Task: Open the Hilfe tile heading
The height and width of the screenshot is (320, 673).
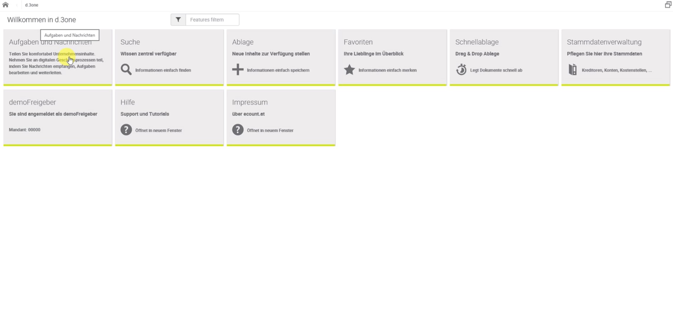Action: point(128,102)
